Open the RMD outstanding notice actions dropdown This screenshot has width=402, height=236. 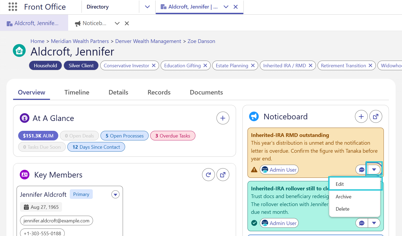point(374,170)
